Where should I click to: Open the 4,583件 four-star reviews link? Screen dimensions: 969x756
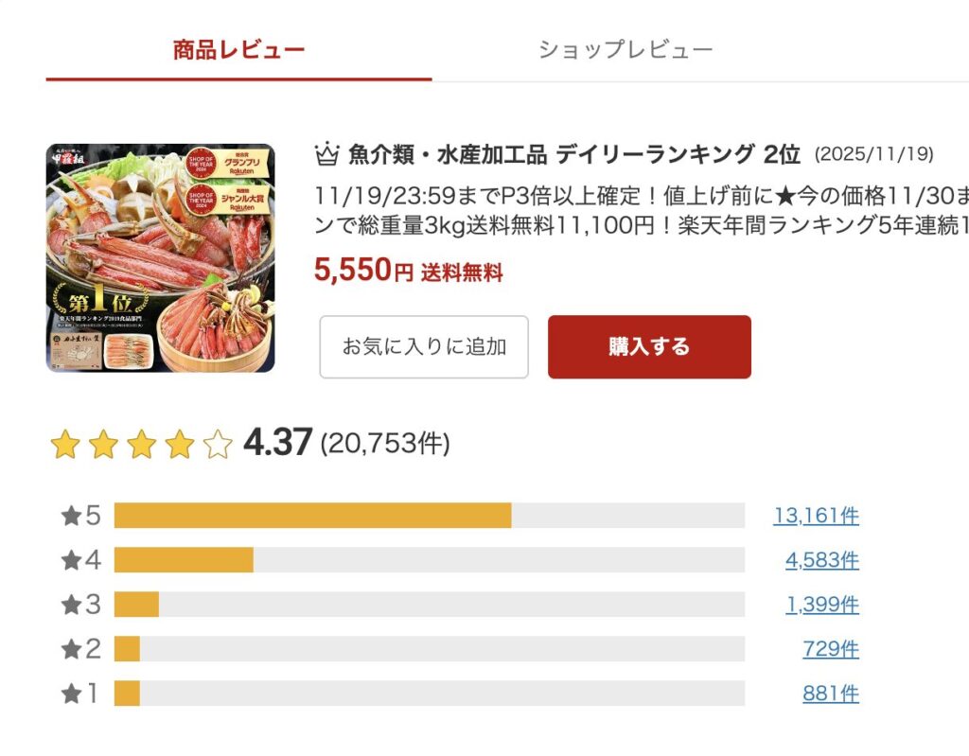click(x=821, y=560)
